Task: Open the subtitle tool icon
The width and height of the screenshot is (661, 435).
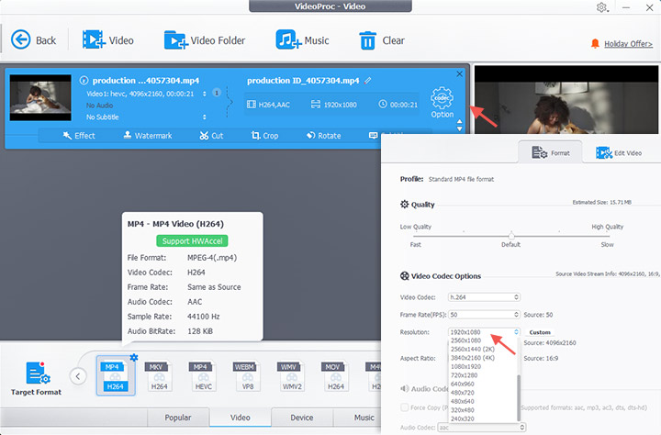Action: (x=373, y=135)
